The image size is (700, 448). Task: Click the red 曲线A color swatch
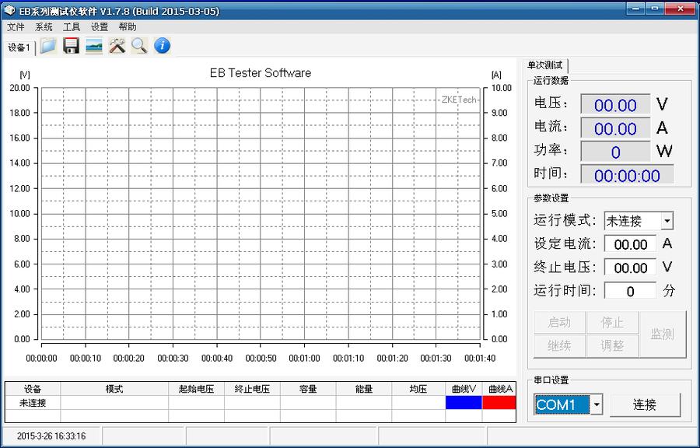499,403
